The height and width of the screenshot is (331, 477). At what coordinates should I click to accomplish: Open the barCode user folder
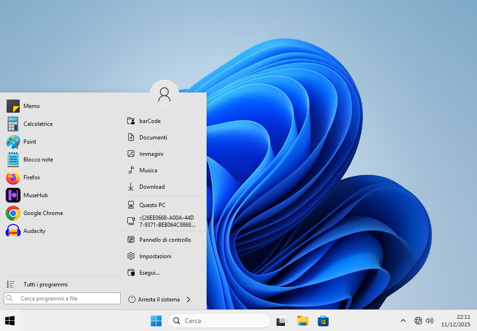pos(164,121)
